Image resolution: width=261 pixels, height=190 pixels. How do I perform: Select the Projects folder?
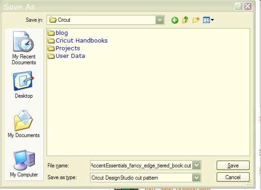(x=64, y=48)
